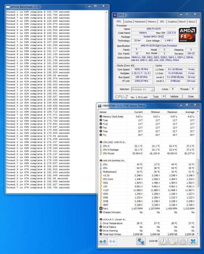Switch to the Mainboard tab
The height and width of the screenshot is (254, 204).
(140, 22)
